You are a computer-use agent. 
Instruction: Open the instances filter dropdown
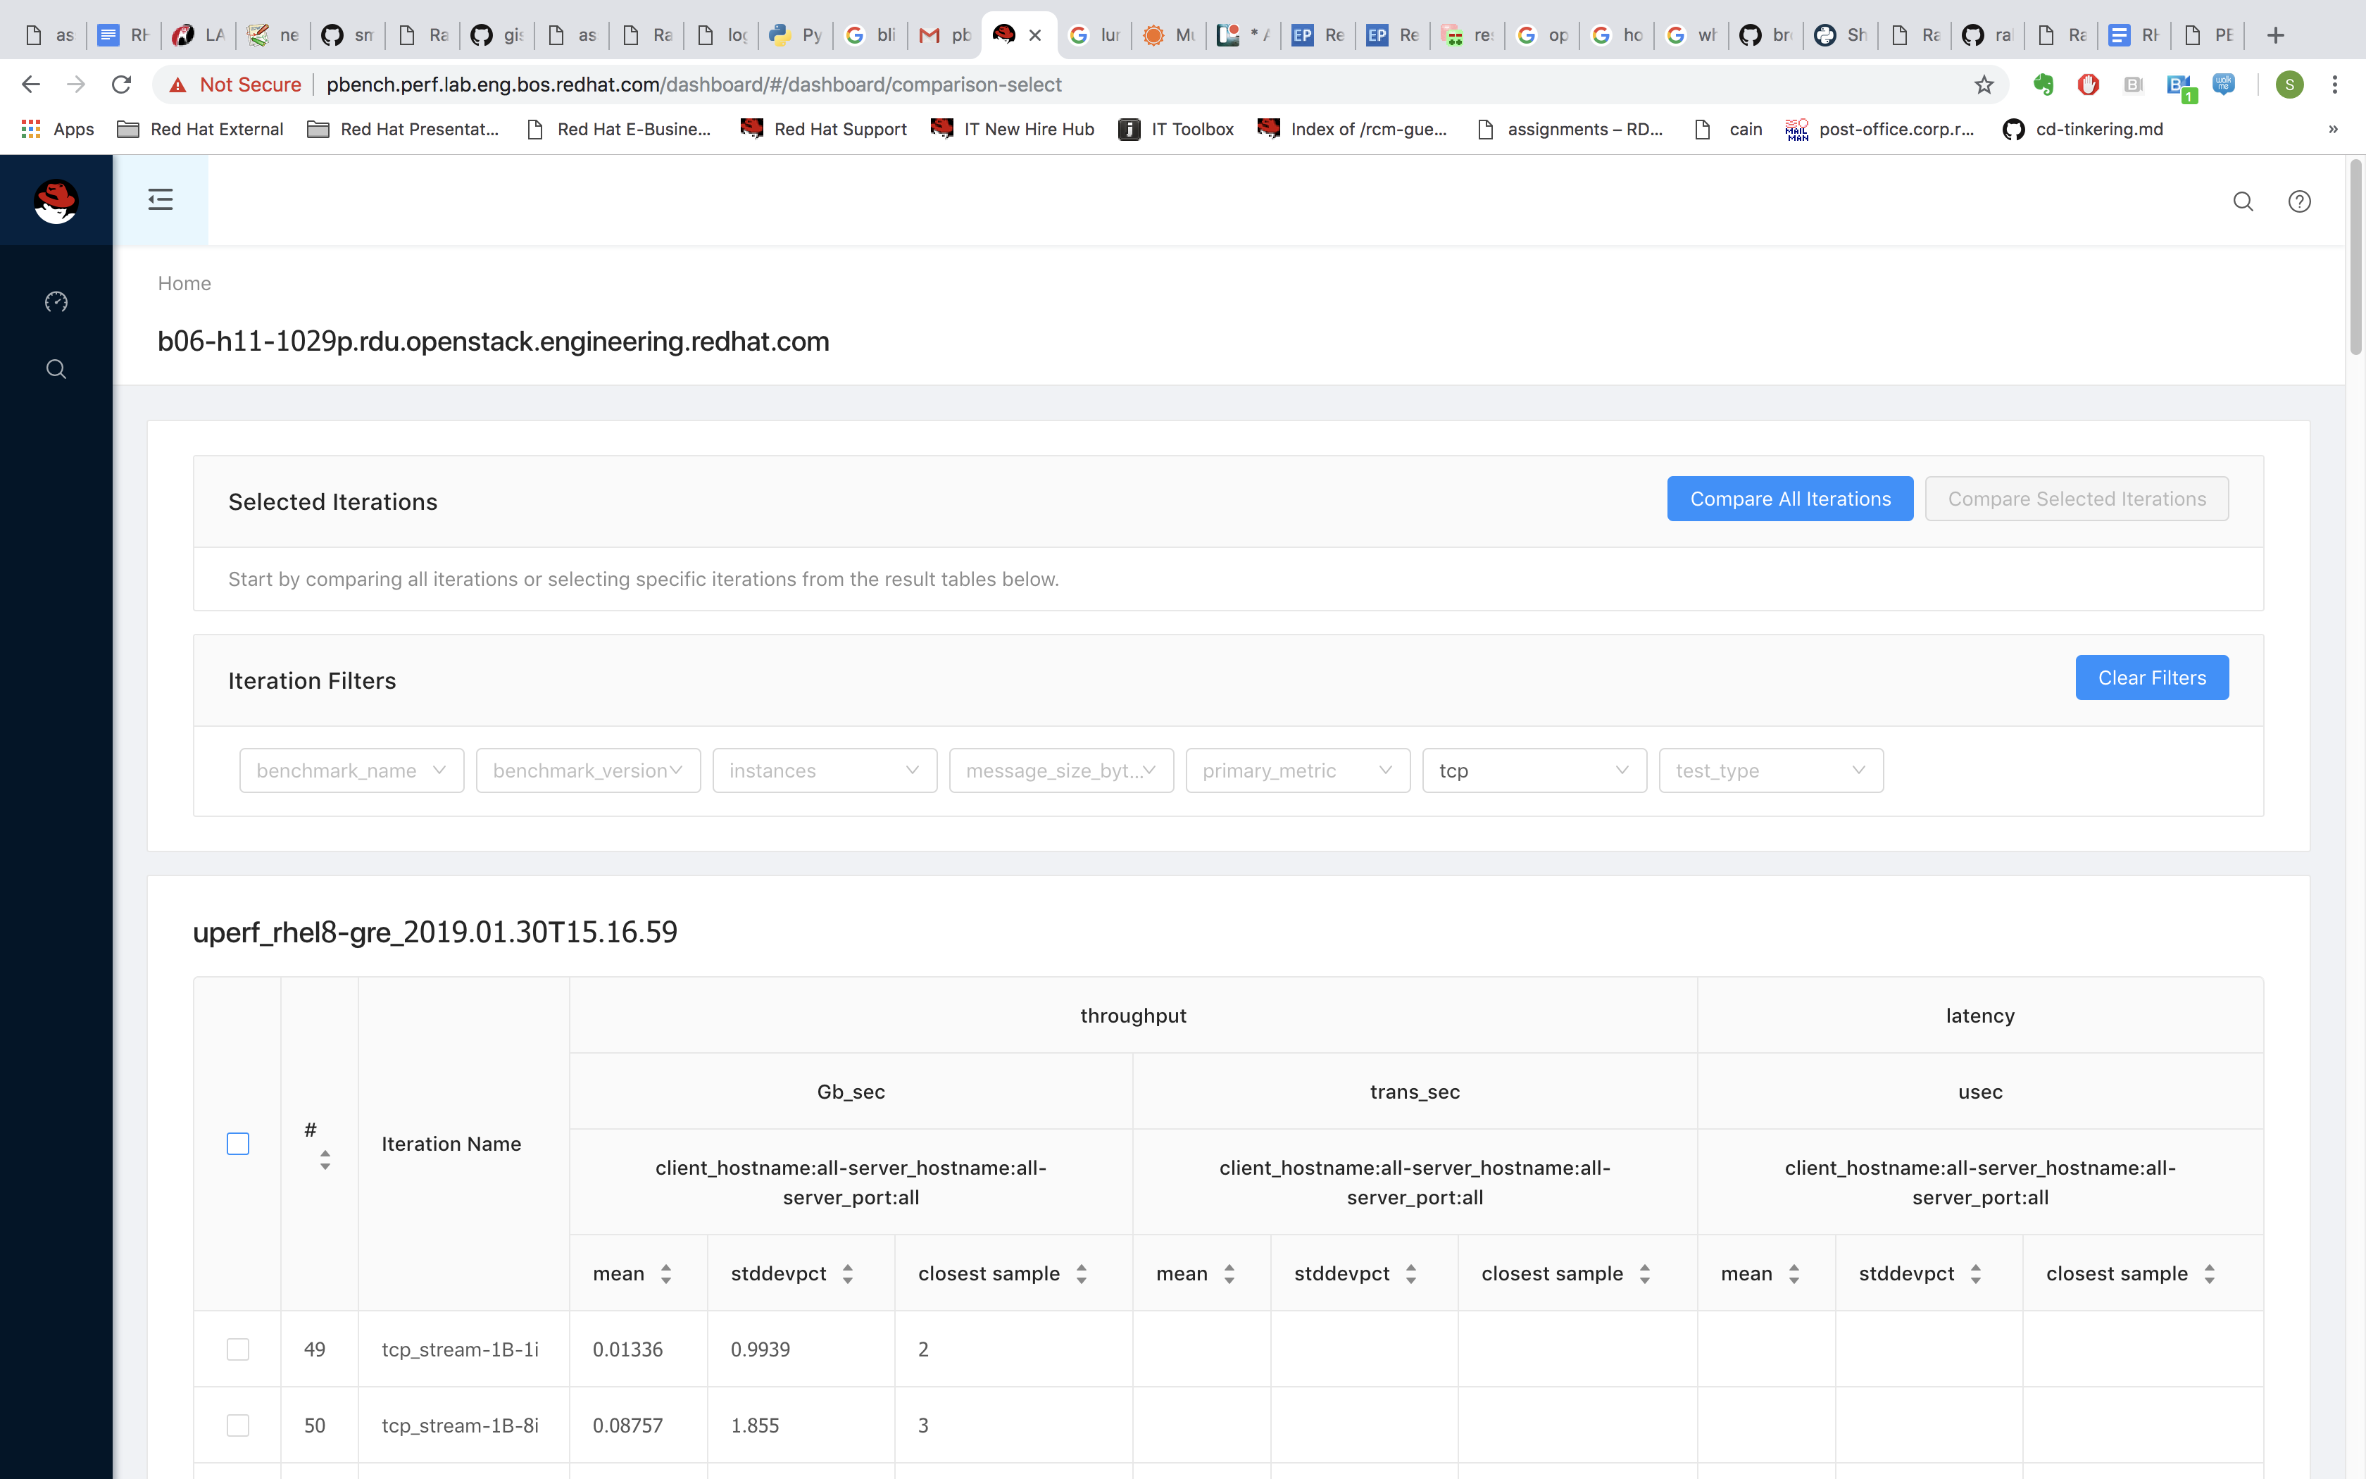tap(824, 770)
